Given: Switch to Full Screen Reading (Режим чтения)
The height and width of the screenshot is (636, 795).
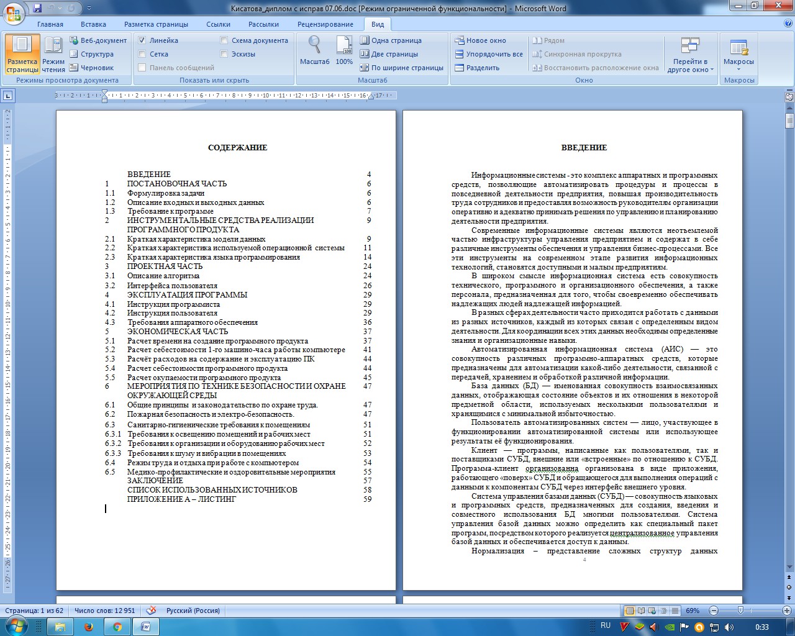Looking at the screenshot, I should click(53, 55).
